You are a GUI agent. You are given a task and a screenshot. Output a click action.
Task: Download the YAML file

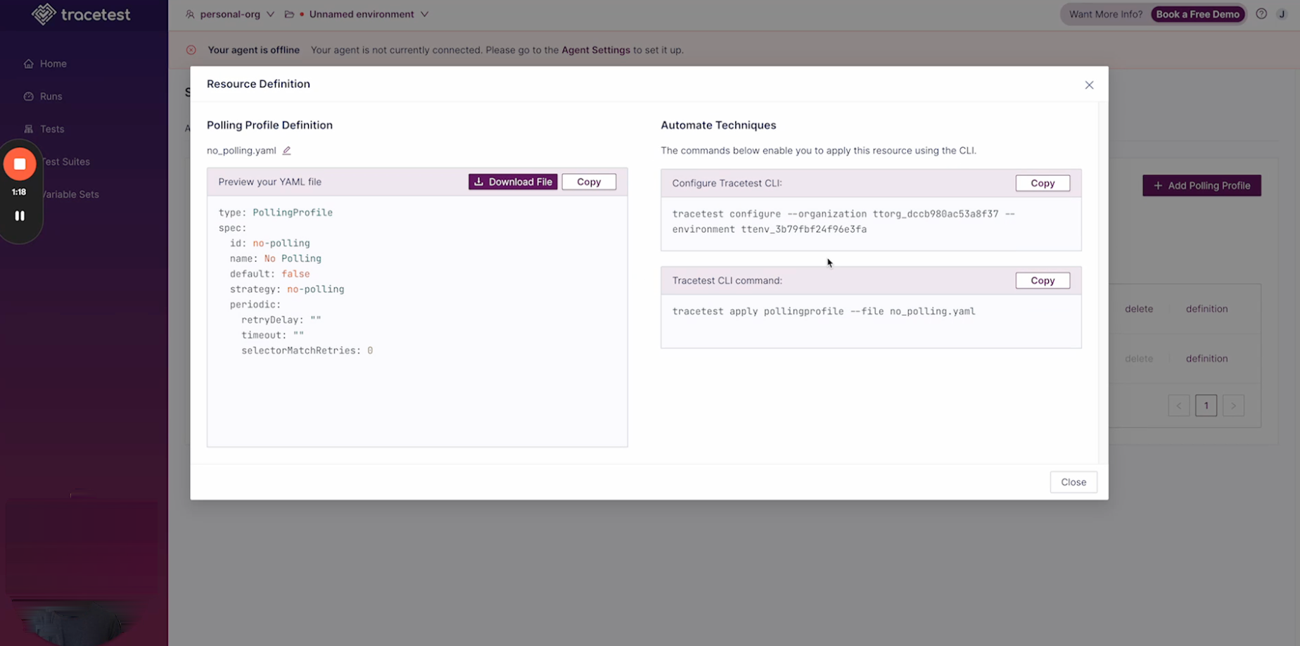pos(513,182)
